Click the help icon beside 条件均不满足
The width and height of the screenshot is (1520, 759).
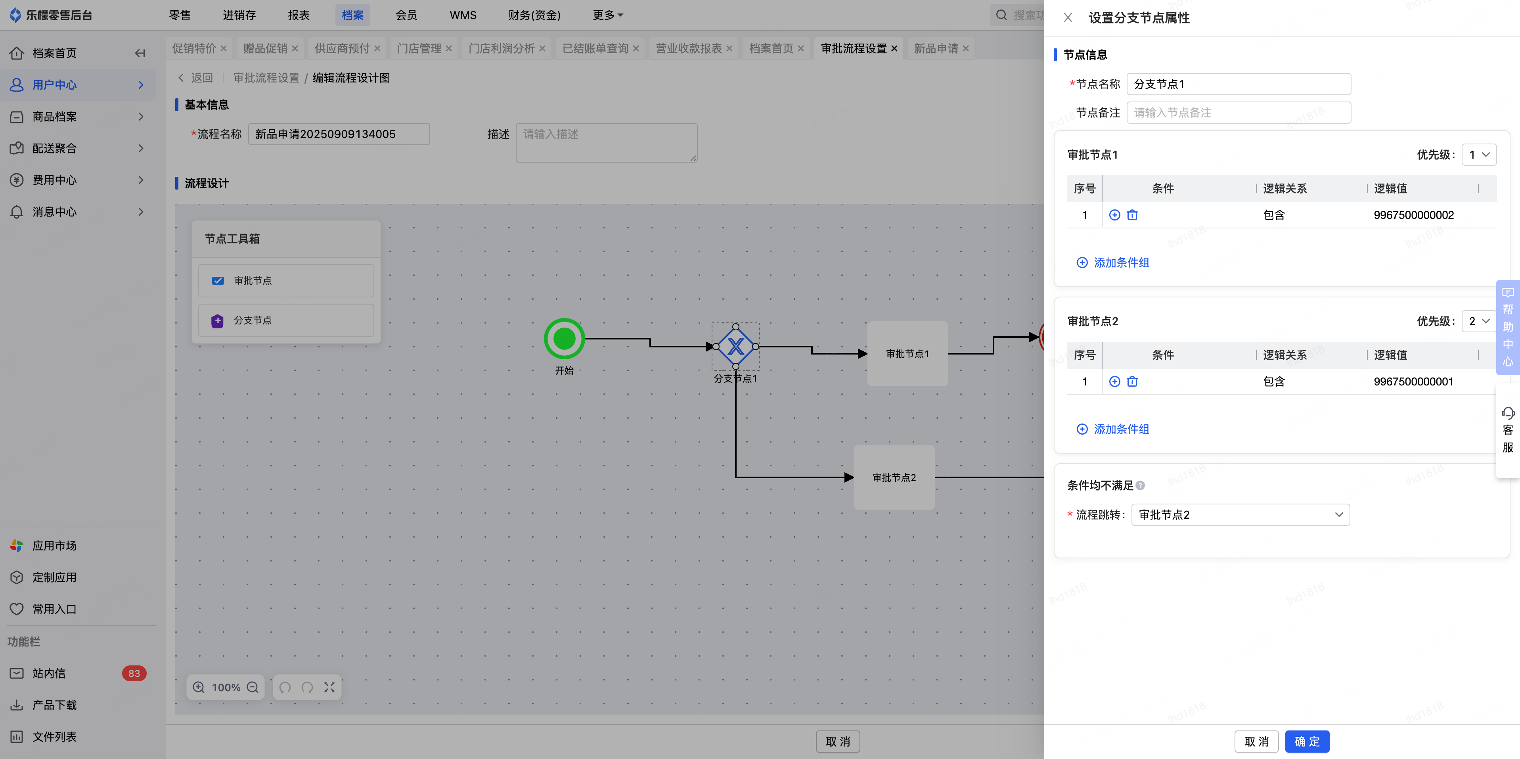[x=1140, y=485]
